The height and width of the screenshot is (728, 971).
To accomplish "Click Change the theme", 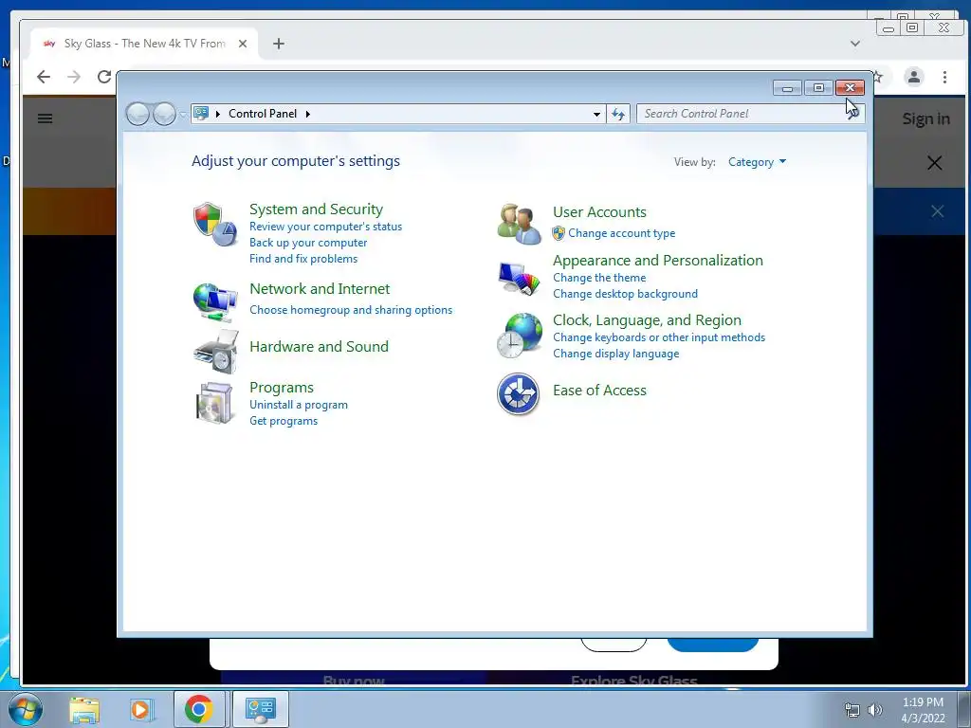I will click(599, 278).
